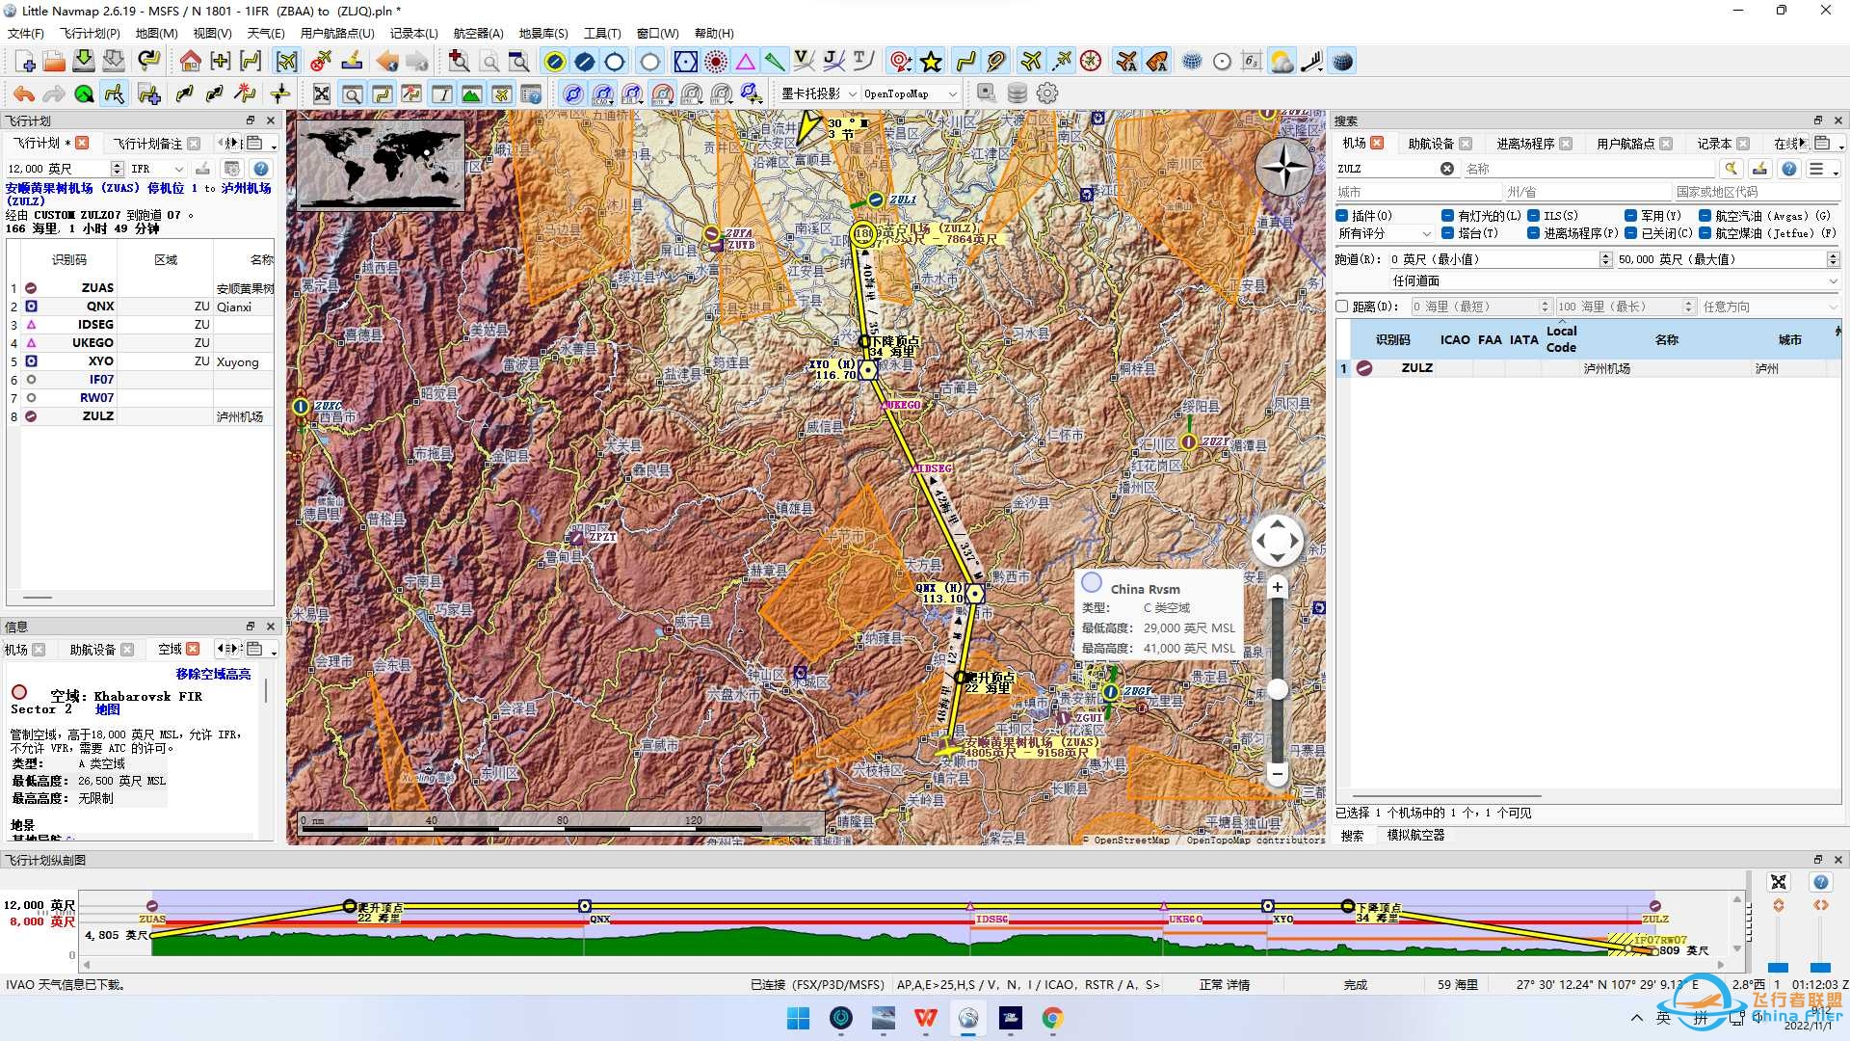Click the scenery database icon
The height and width of the screenshot is (1041, 1850).
click(x=1017, y=93)
